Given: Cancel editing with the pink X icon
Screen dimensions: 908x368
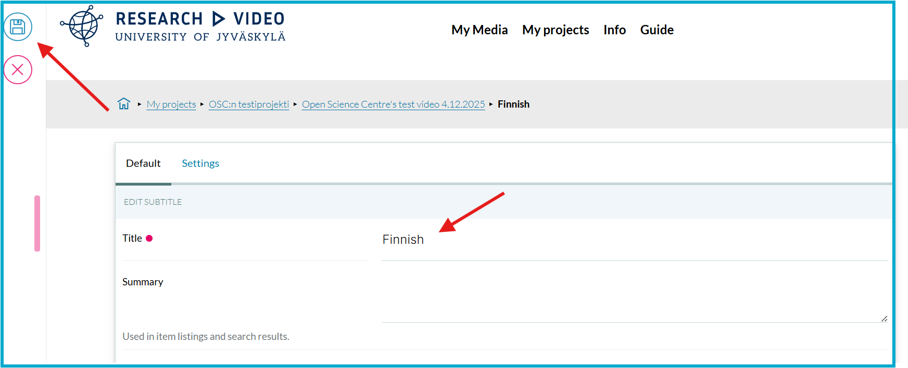Looking at the screenshot, I should pyautogui.click(x=18, y=70).
